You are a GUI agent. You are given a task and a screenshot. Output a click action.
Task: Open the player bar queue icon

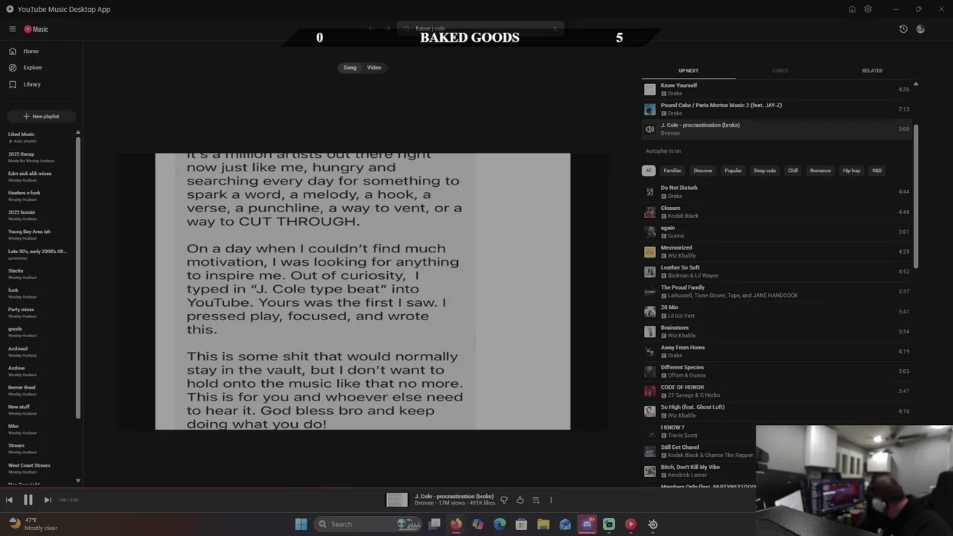(535, 500)
